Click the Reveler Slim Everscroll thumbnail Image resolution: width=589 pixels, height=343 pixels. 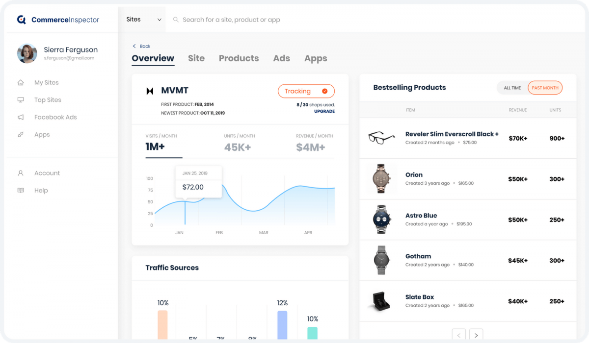(381, 138)
